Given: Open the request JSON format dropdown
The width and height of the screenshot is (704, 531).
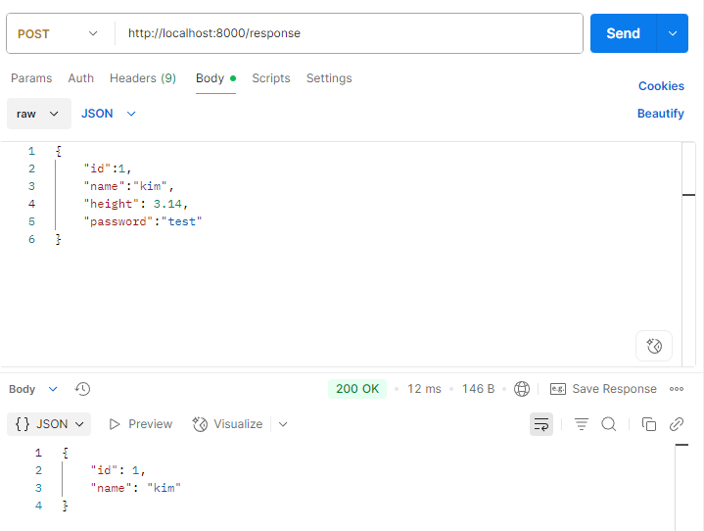Looking at the screenshot, I should click(x=109, y=114).
